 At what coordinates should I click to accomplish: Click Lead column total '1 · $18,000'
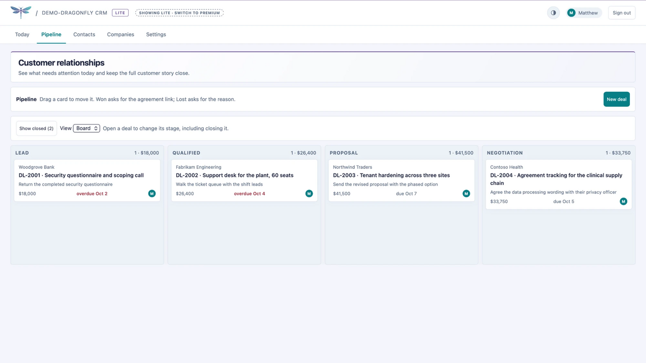(146, 153)
